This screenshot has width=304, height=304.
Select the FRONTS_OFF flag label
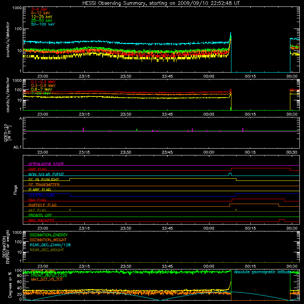tap(40, 215)
